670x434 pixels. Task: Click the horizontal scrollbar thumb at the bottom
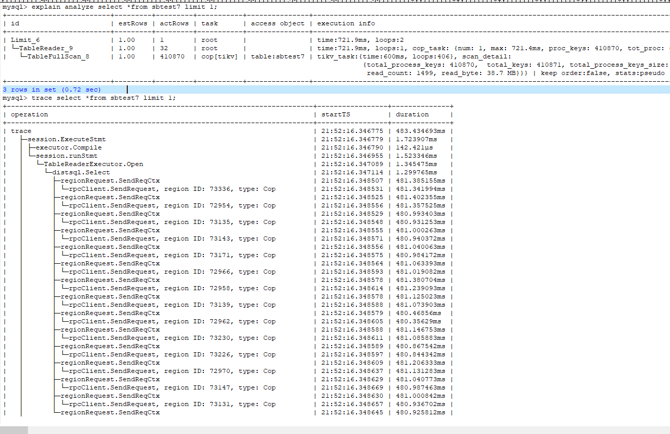coord(14,430)
